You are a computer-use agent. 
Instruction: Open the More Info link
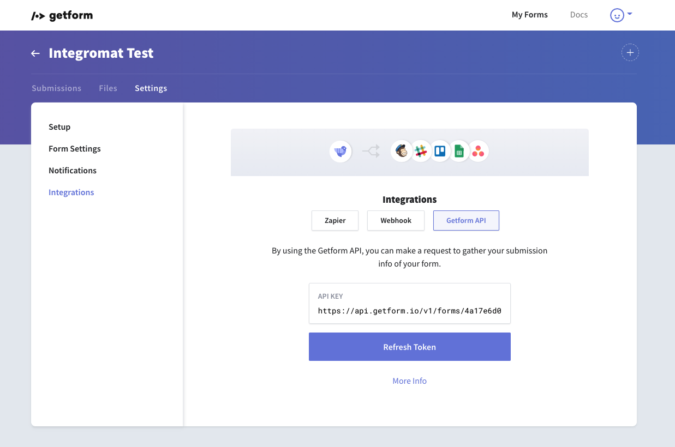pos(410,381)
